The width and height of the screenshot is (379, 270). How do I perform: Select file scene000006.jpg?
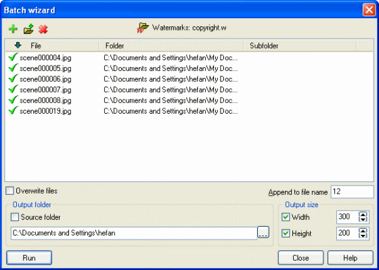coord(45,79)
